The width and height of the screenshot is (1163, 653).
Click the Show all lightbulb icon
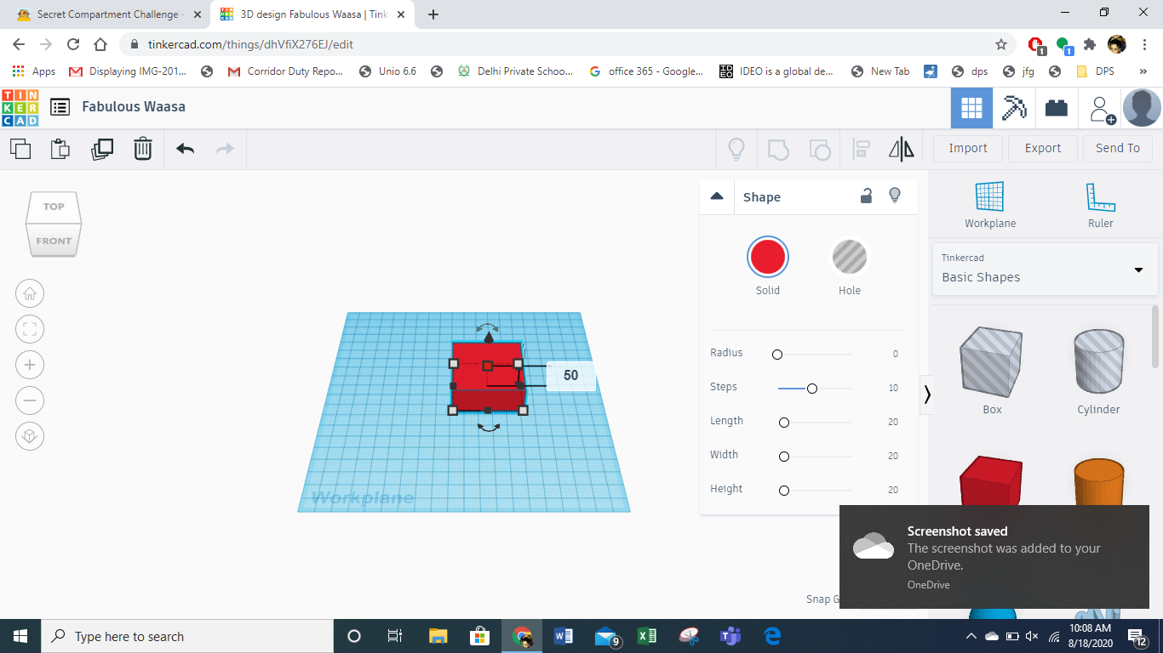pyautogui.click(x=736, y=149)
